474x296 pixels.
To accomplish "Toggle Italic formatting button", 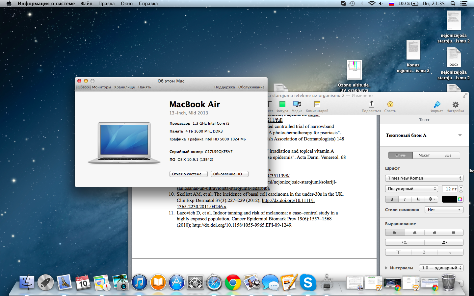I will point(405,199).
